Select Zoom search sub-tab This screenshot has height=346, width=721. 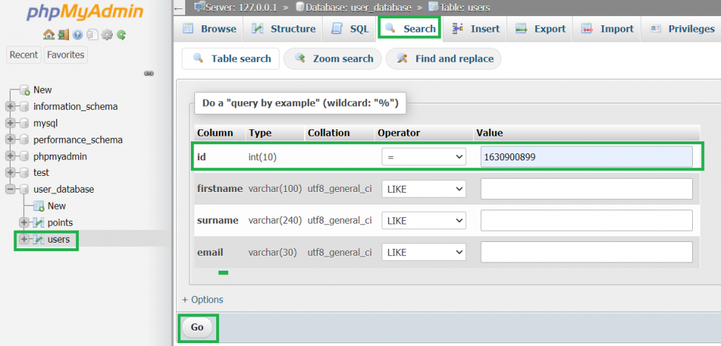[x=333, y=59]
